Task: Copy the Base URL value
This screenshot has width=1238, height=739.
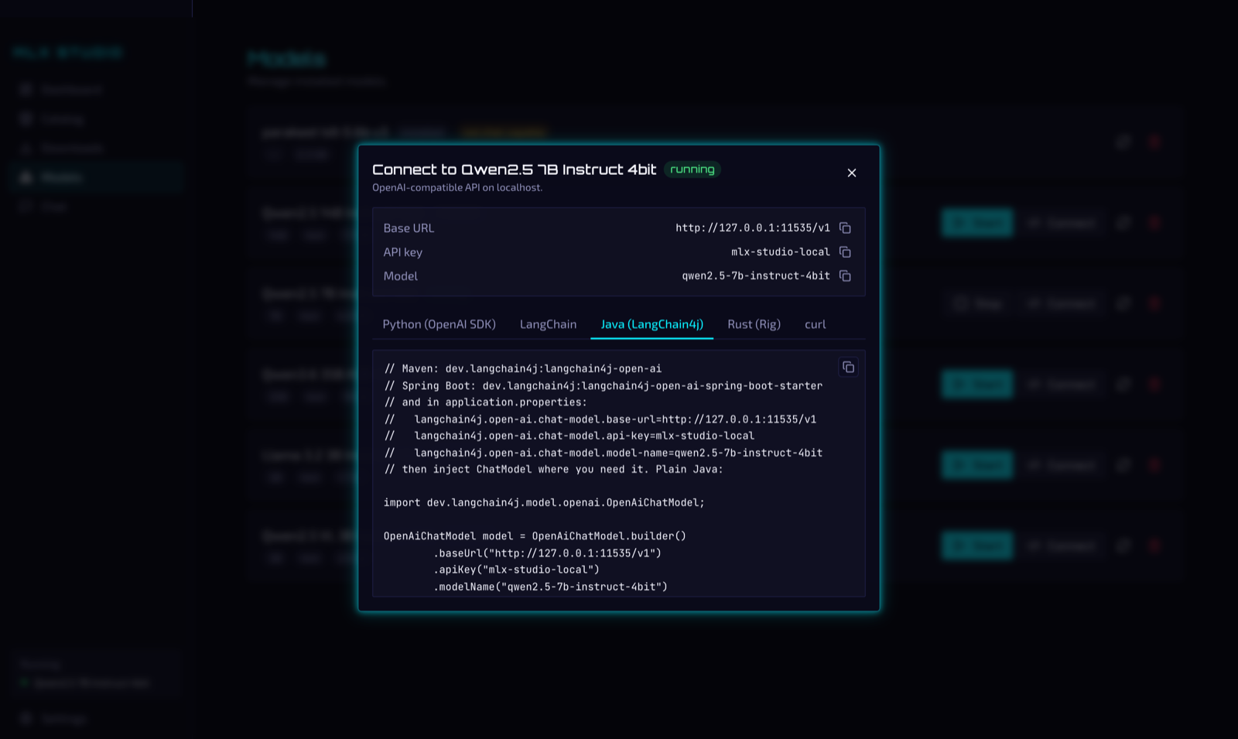Action: pyautogui.click(x=845, y=228)
